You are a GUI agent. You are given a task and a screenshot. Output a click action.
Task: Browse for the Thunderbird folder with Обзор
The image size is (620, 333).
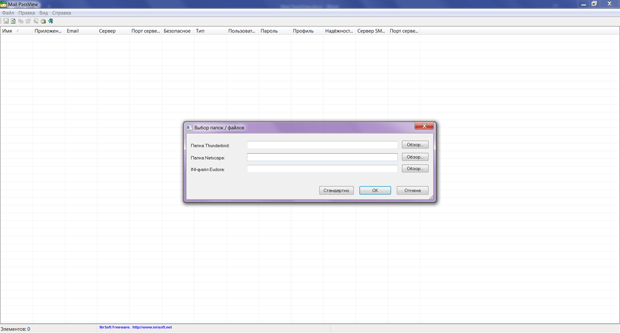tap(415, 145)
